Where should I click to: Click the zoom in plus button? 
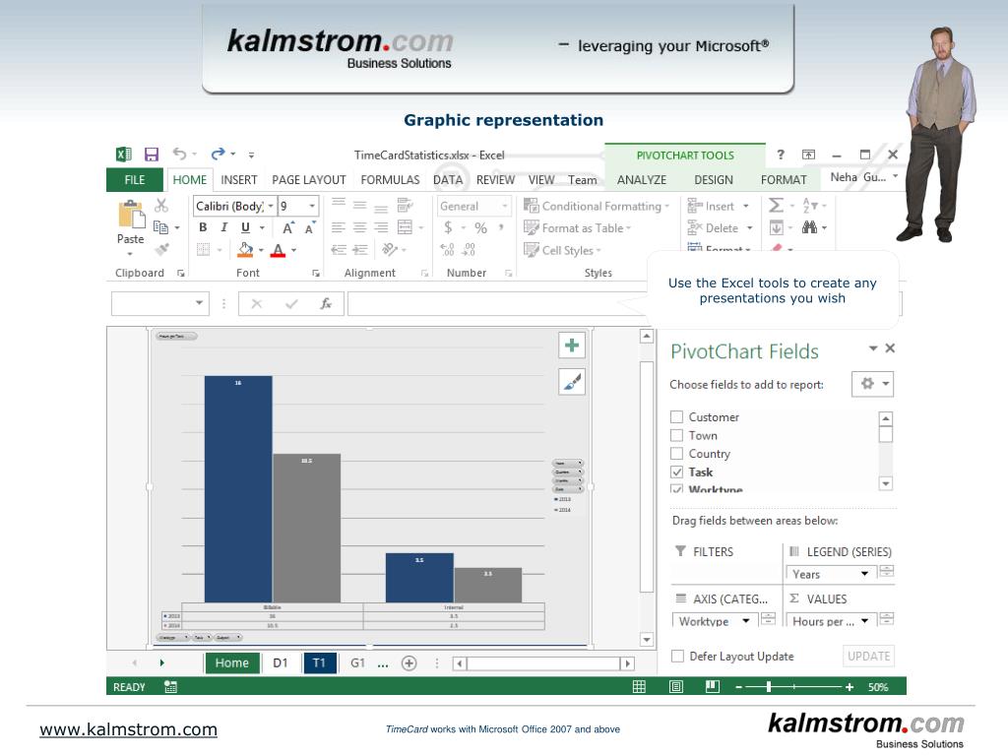coord(850,686)
